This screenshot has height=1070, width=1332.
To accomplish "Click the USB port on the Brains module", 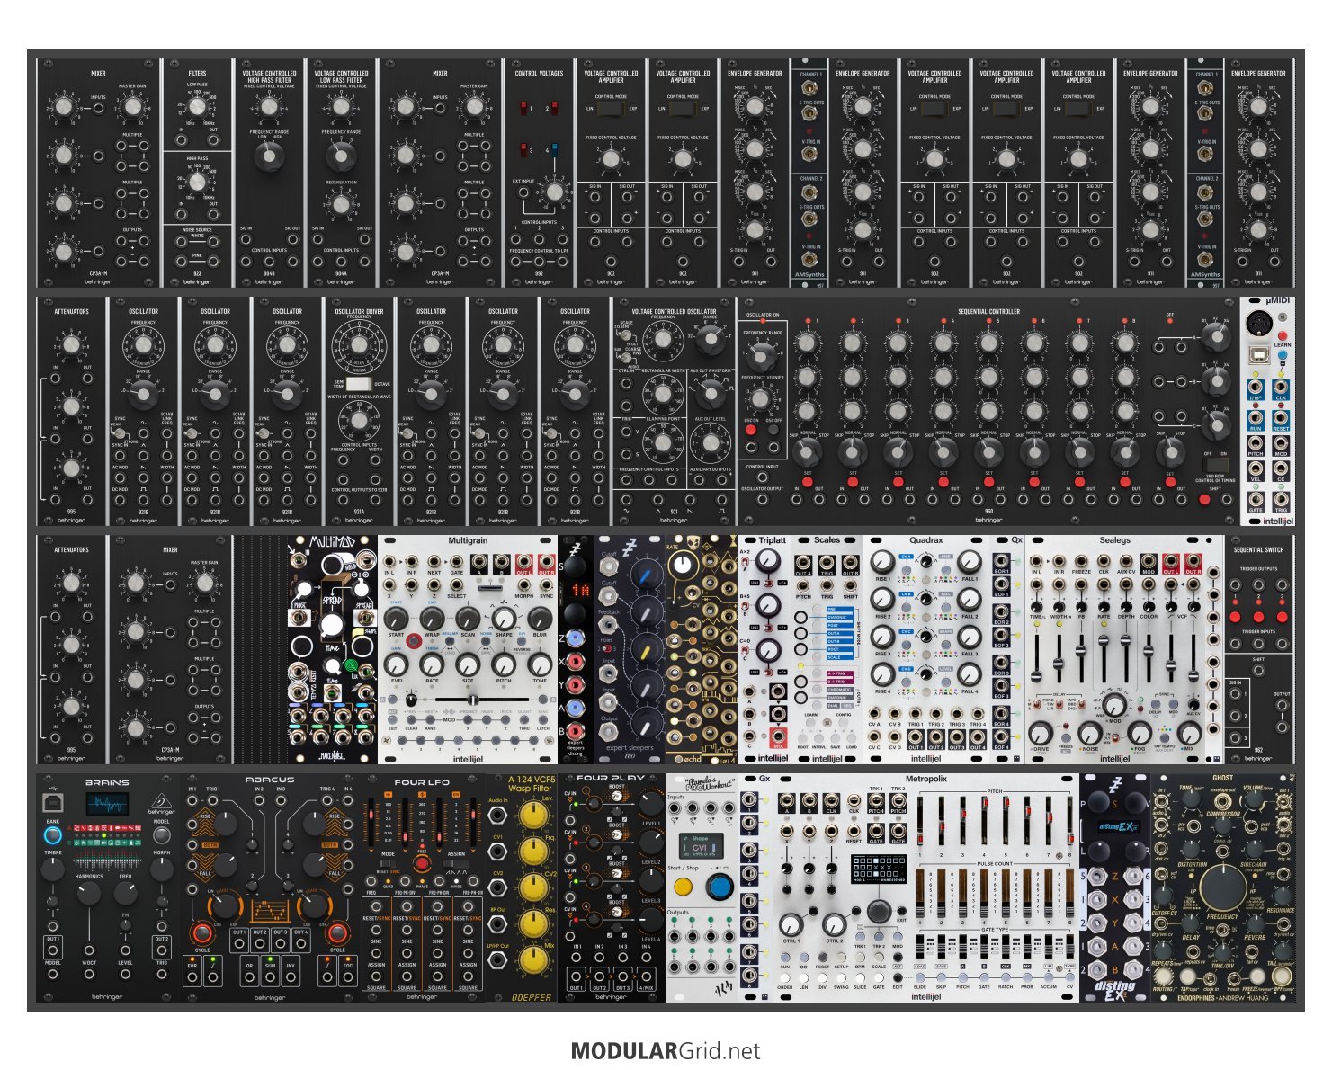I will click(53, 803).
